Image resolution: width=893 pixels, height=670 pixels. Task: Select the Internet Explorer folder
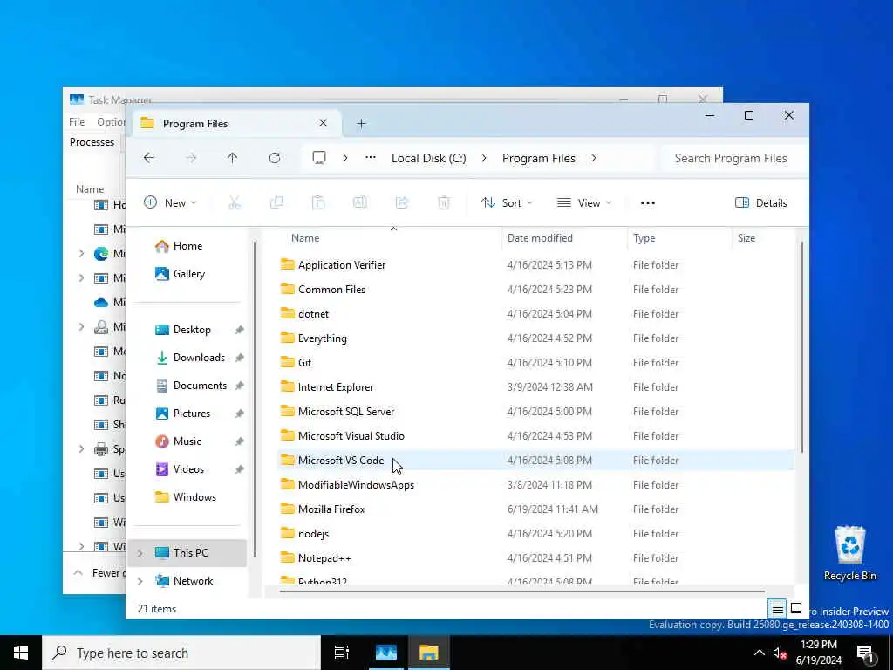[x=535, y=387]
